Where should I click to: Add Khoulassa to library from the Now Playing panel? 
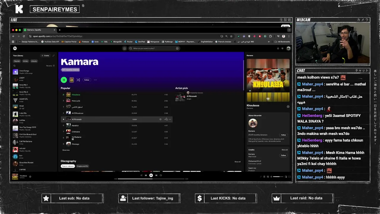pyautogui.click(x=288, y=106)
